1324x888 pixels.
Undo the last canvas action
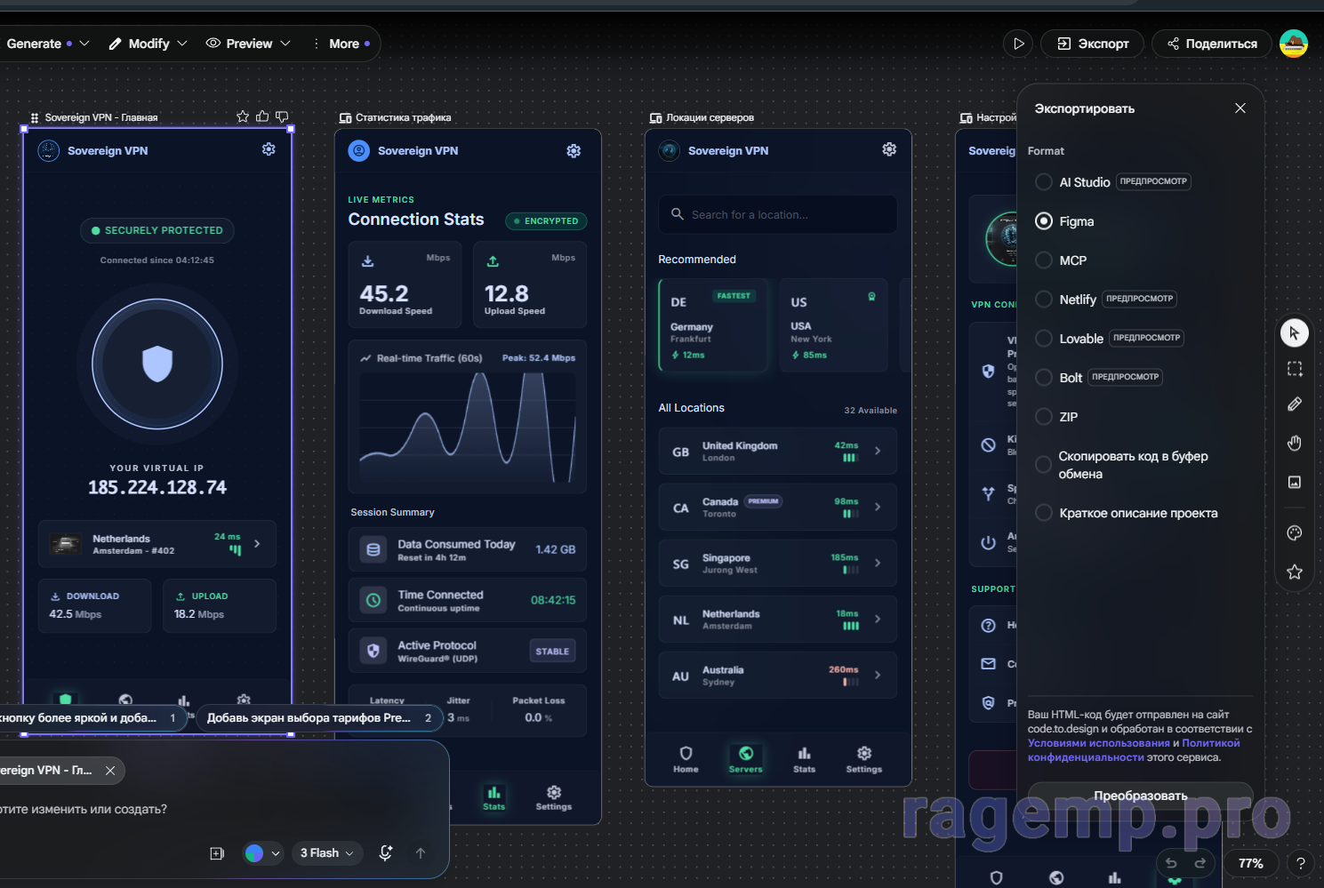click(x=1171, y=863)
